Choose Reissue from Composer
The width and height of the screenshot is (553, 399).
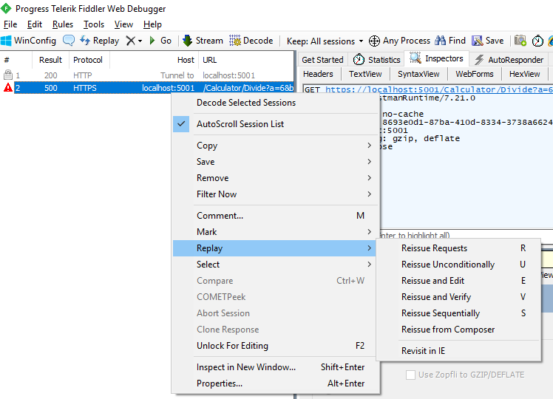[x=458, y=330]
